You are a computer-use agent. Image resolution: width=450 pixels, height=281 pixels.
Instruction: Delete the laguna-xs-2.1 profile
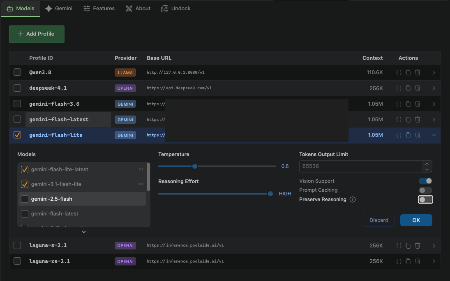click(418, 261)
